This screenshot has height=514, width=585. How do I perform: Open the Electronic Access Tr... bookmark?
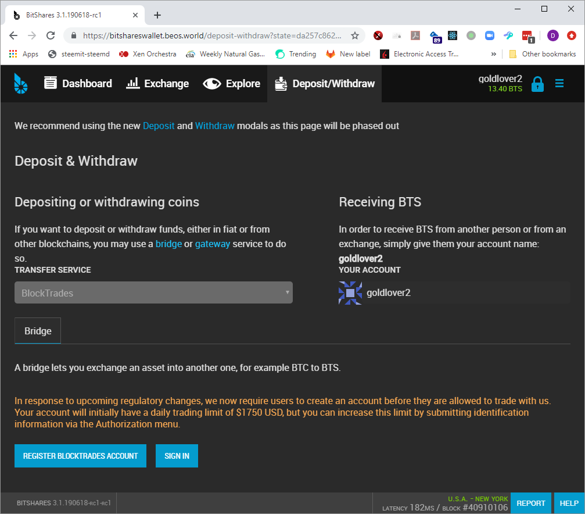[x=419, y=54]
